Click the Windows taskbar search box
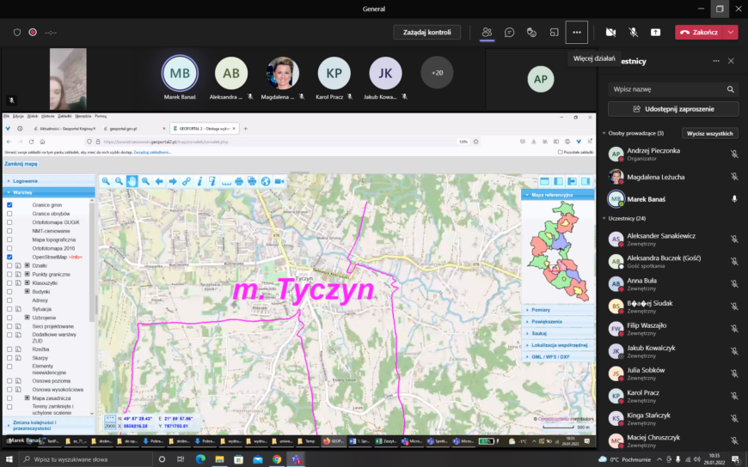 (x=86, y=459)
